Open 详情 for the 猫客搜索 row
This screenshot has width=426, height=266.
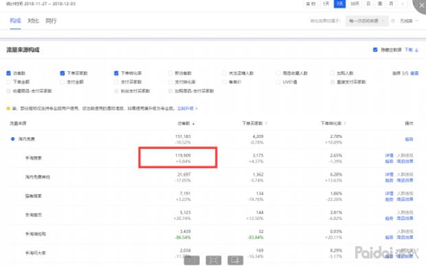coord(389,193)
